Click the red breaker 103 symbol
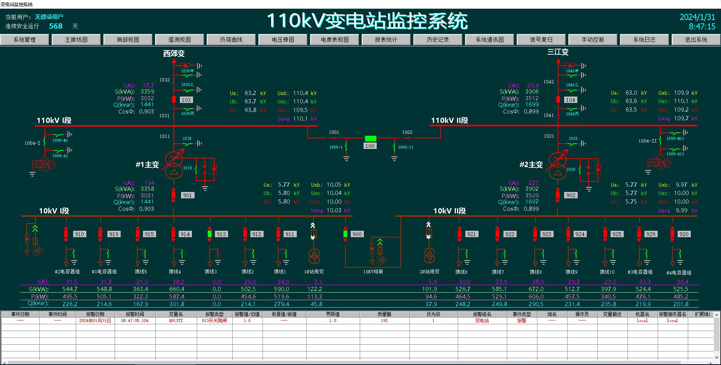This screenshot has width=721, height=365. [x=174, y=100]
